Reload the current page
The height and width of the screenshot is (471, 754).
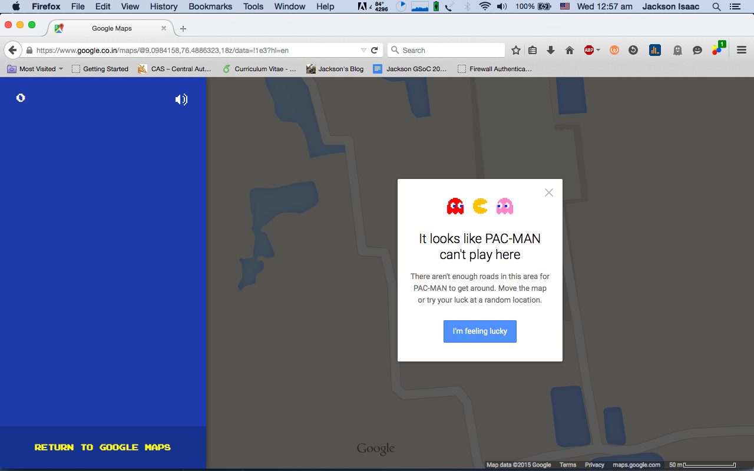(x=375, y=51)
